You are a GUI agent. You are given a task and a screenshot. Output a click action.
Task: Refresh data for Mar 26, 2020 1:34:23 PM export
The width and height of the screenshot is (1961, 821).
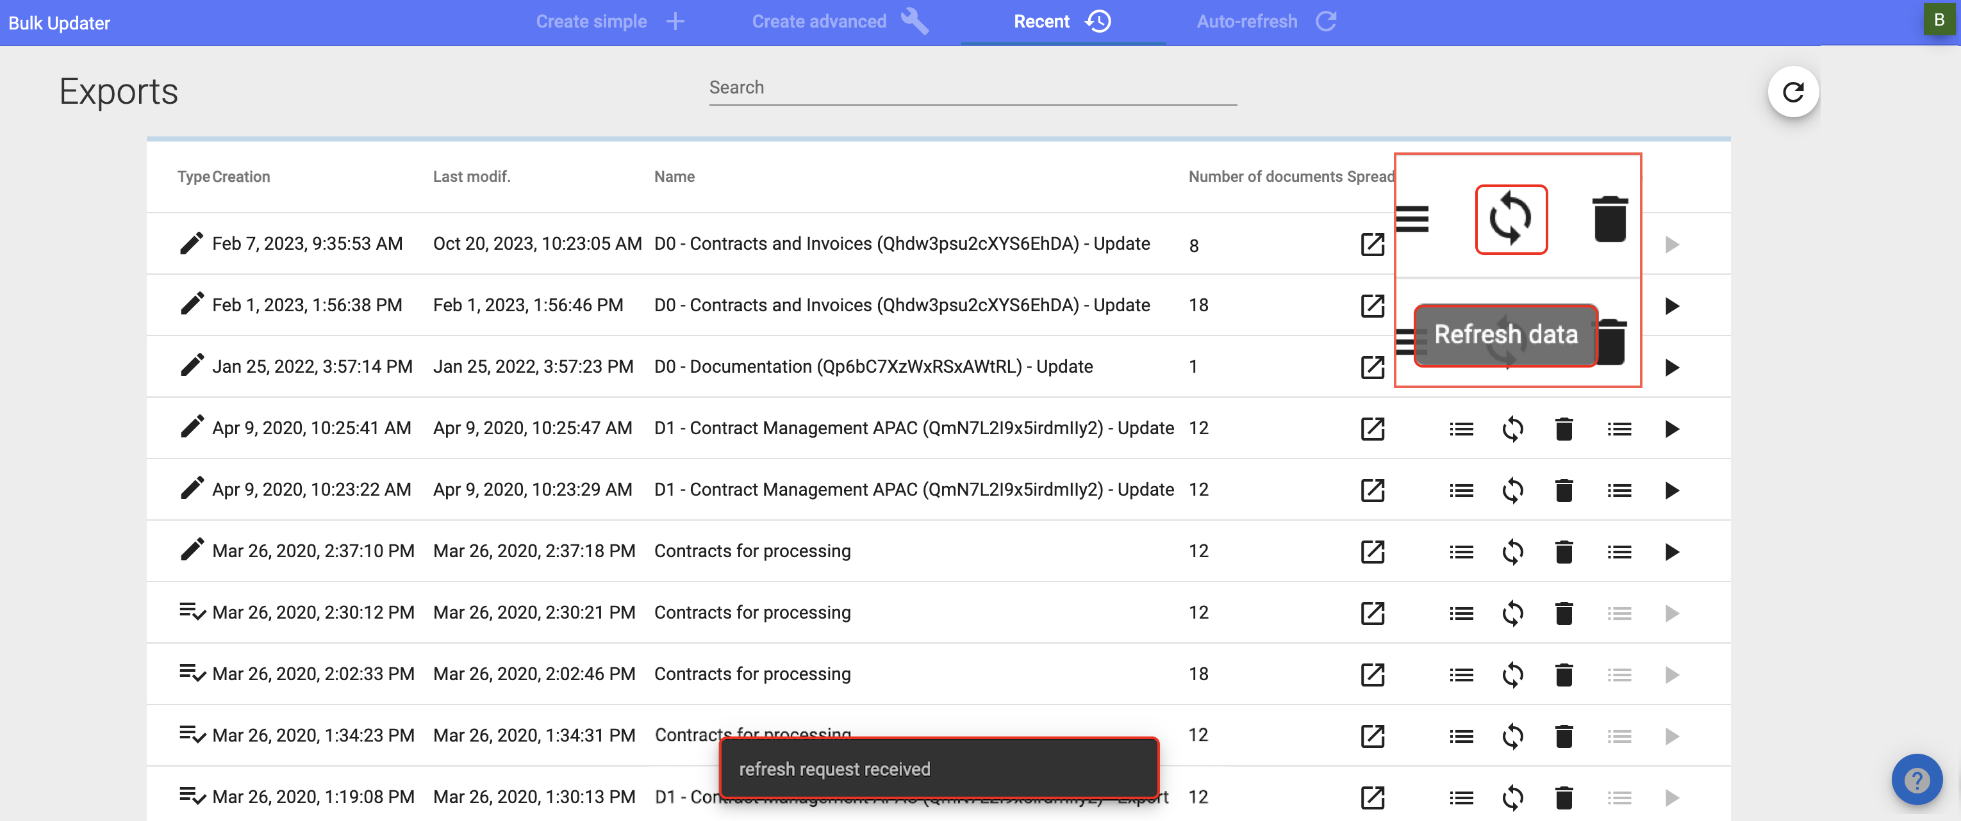[1512, 736]
